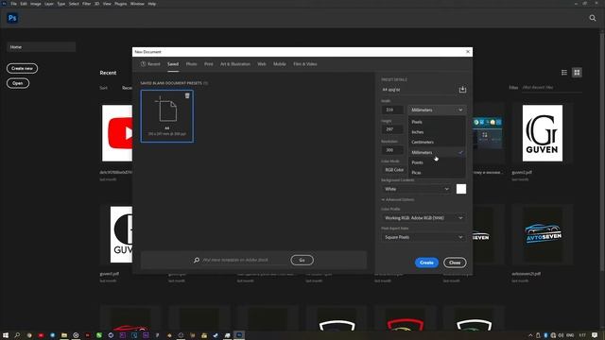The width and height of the screenshot is (605, 340).
Task: Open the green WhatsApp icon on taskbar
Action: tap(99, 335)
